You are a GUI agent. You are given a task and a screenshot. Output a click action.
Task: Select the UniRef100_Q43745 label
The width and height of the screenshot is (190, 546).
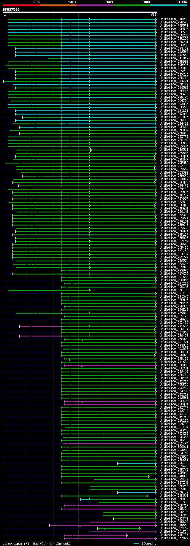pyautogui.click(x=174, y=411)
